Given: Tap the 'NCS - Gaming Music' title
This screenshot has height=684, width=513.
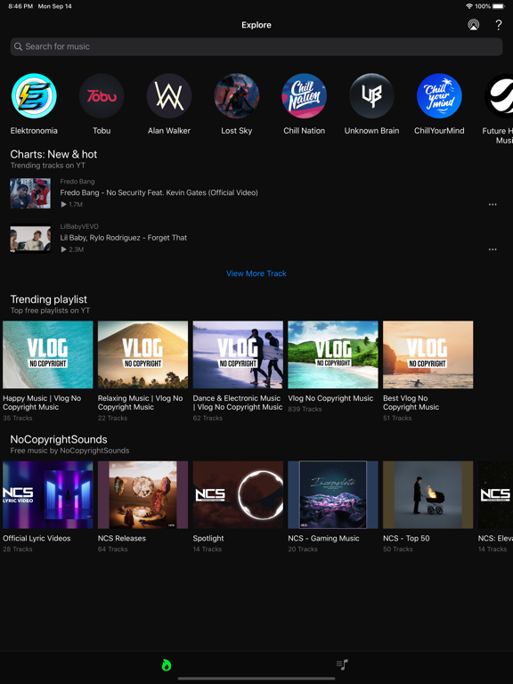Looking at the screenshot, I should pyautogui.click(x=323, y=538).
